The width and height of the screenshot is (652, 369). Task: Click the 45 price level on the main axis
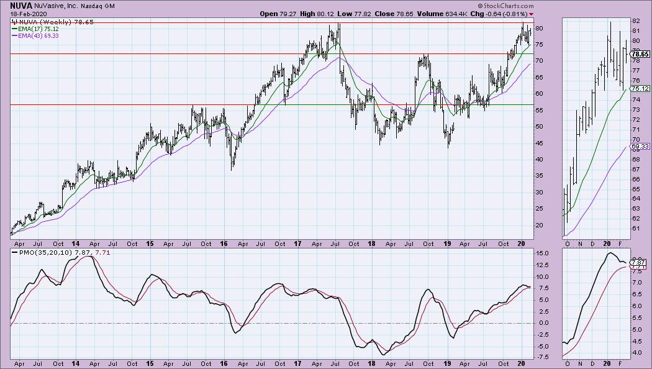[x=540, y=143]
